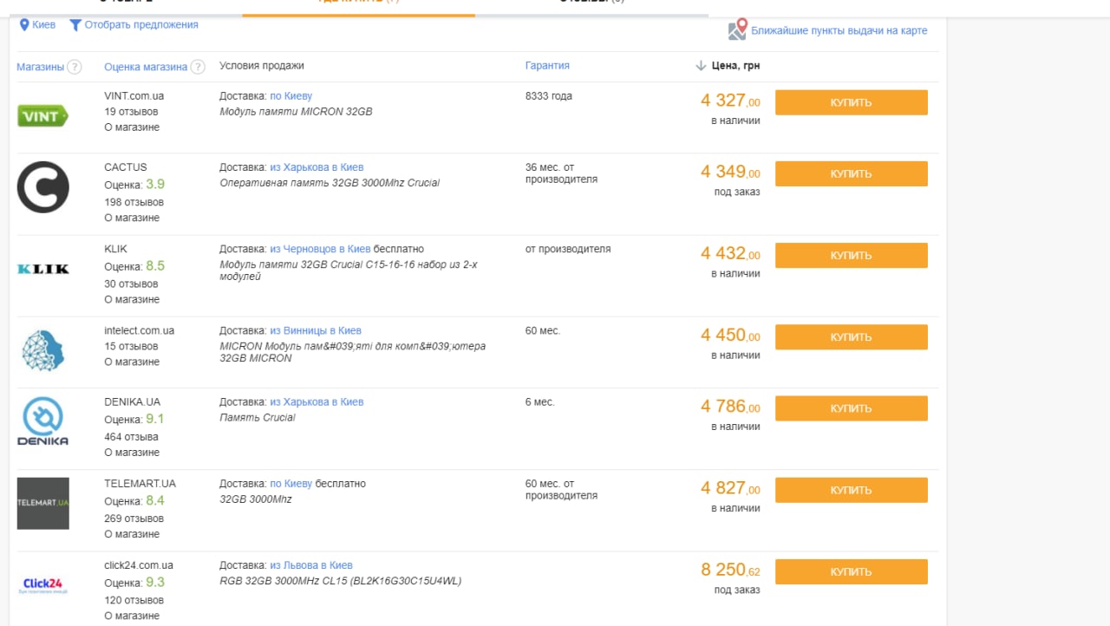Click DENIKA delivery link из Харькова в Киев

tap(317, 401)
